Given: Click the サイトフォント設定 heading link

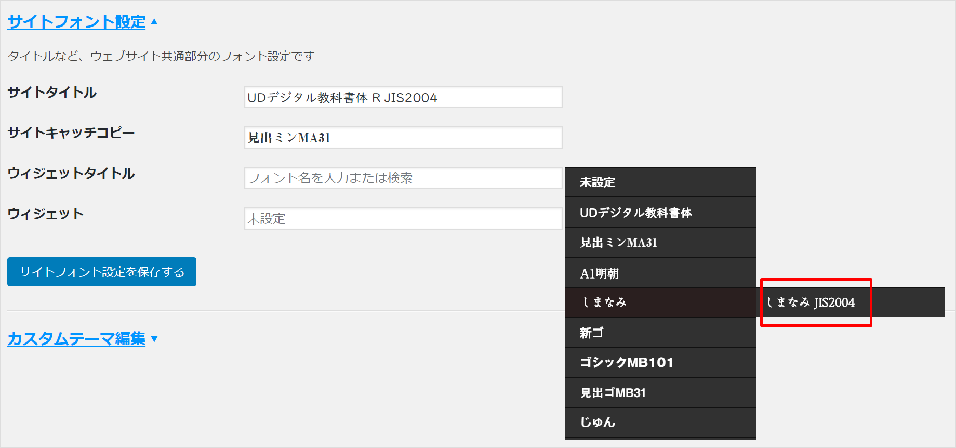Looking at the screenshot, I should [76, 22].
